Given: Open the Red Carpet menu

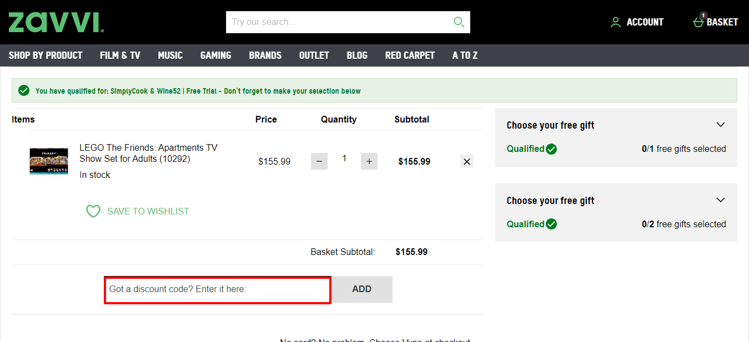Looking at the screenshot, I should click(x=410, y=55).
